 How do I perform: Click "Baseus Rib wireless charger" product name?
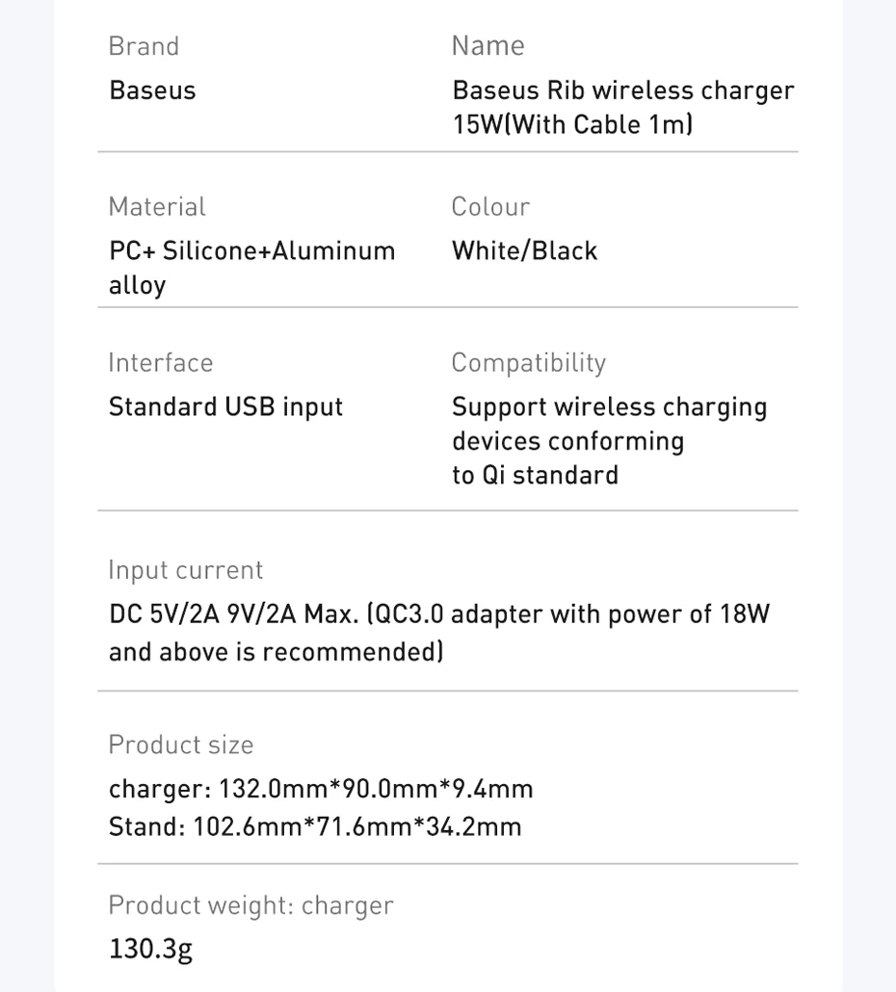[x=622, y=91]
